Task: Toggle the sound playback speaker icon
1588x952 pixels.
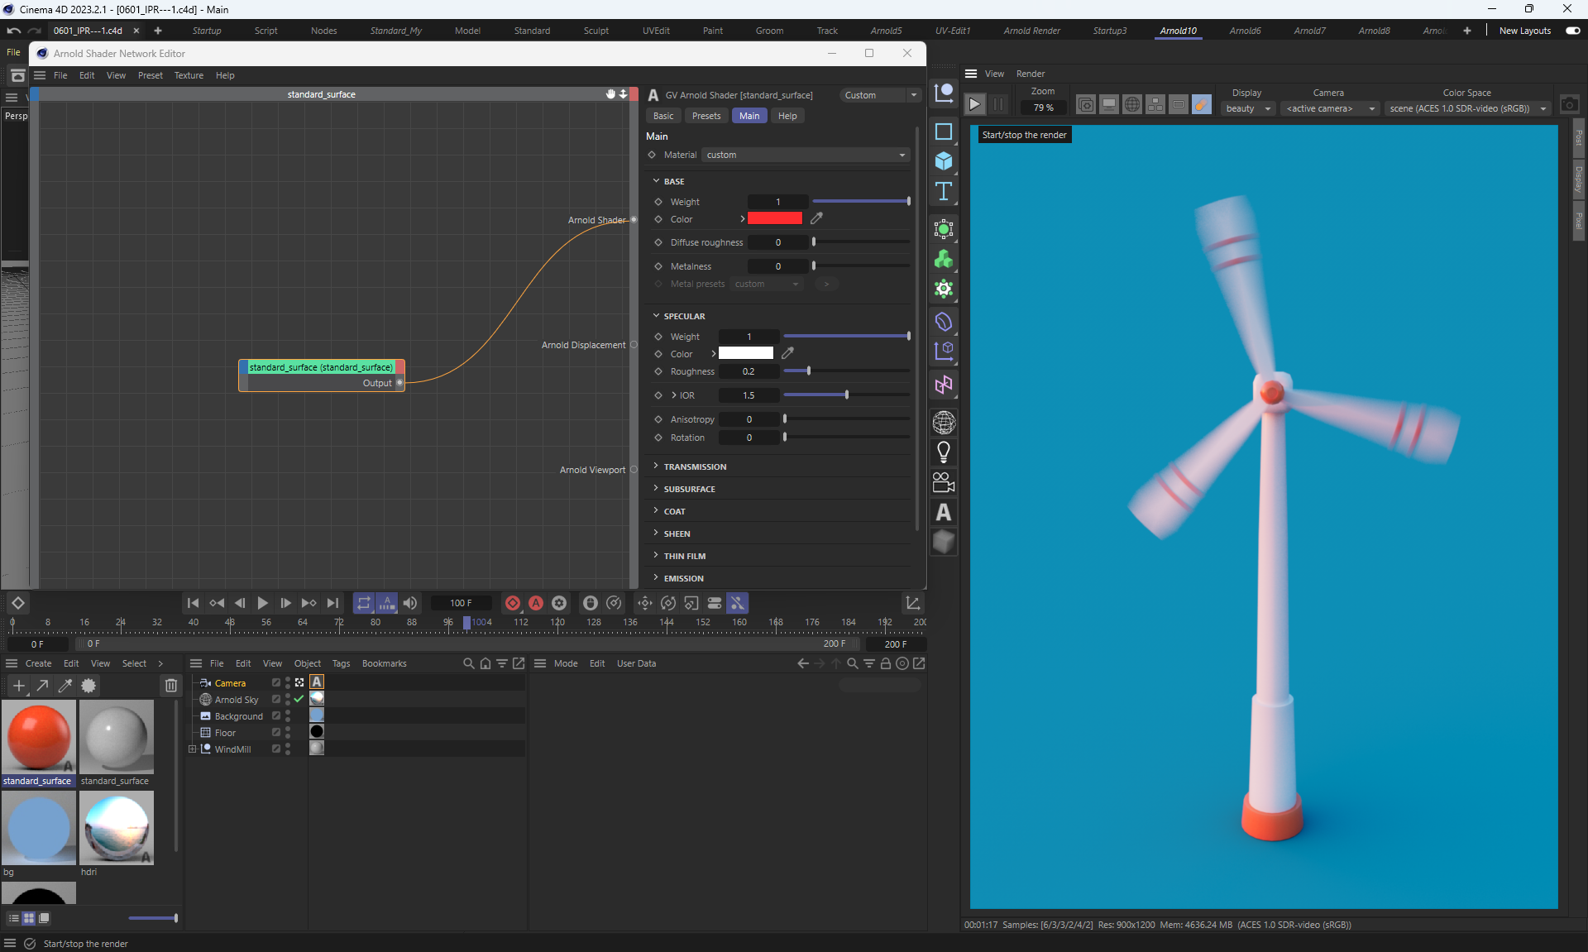Action: click(409, 603)
